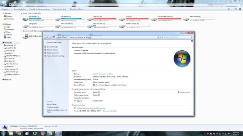Click Map network drive toolbar item
Viewport: 243px width, 136px height.
[x=60, y=9]
